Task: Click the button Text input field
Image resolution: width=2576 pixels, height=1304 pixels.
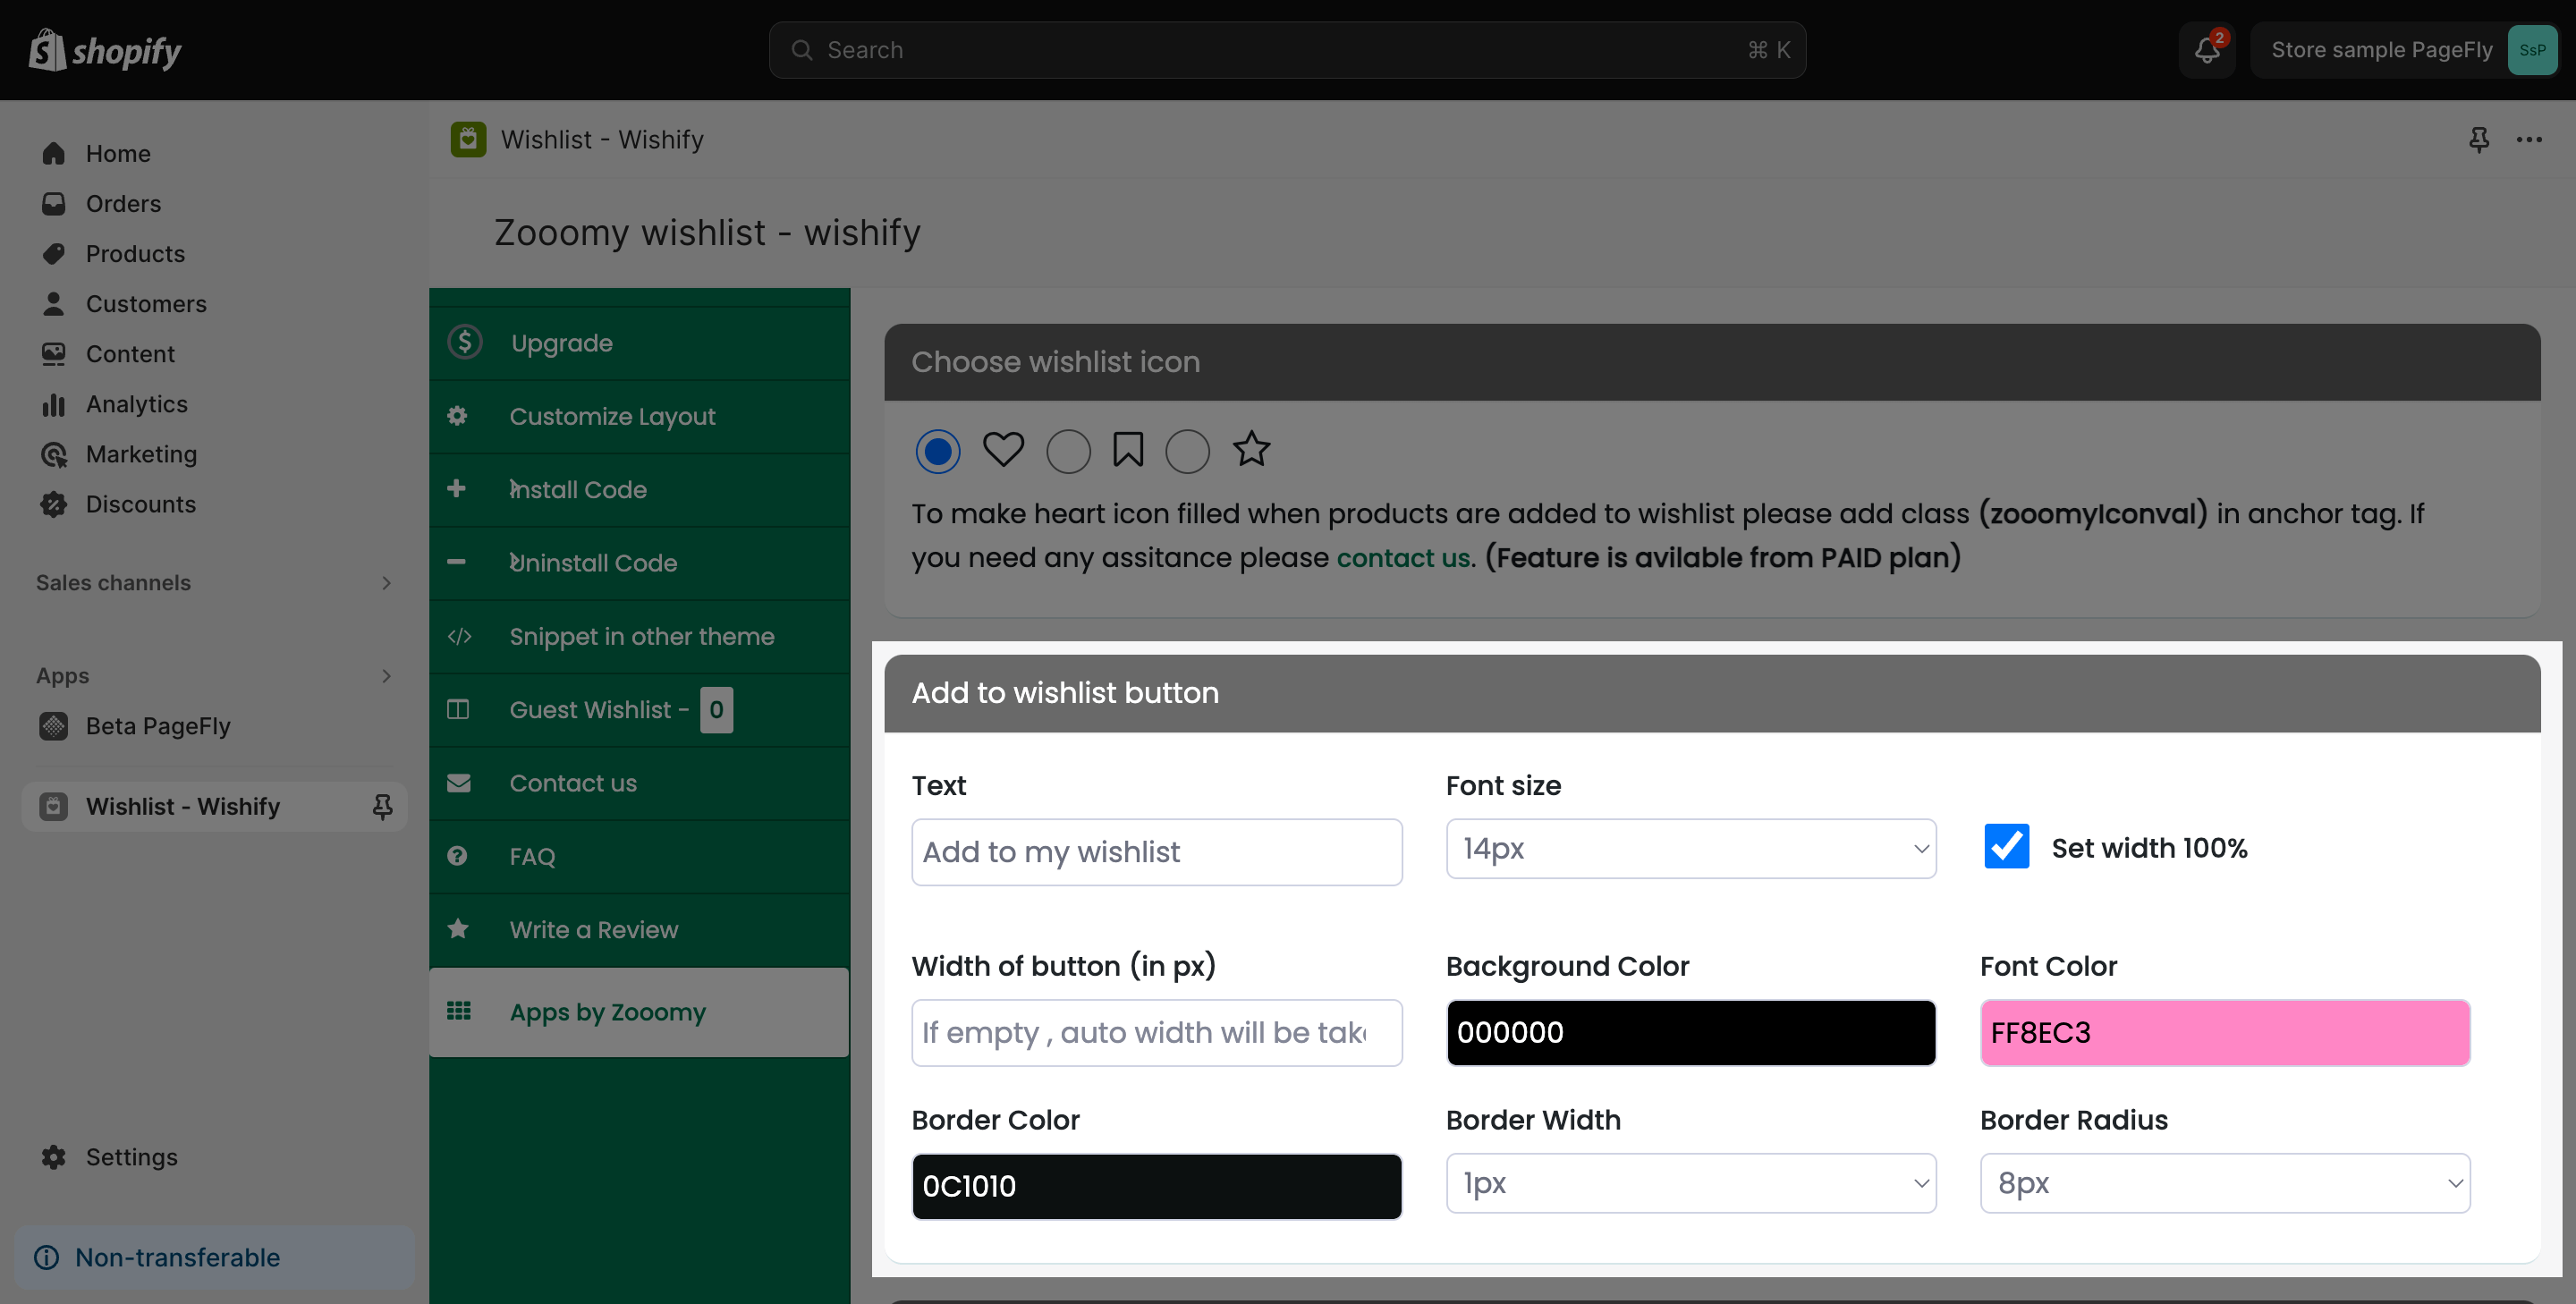Action: 1157,852
